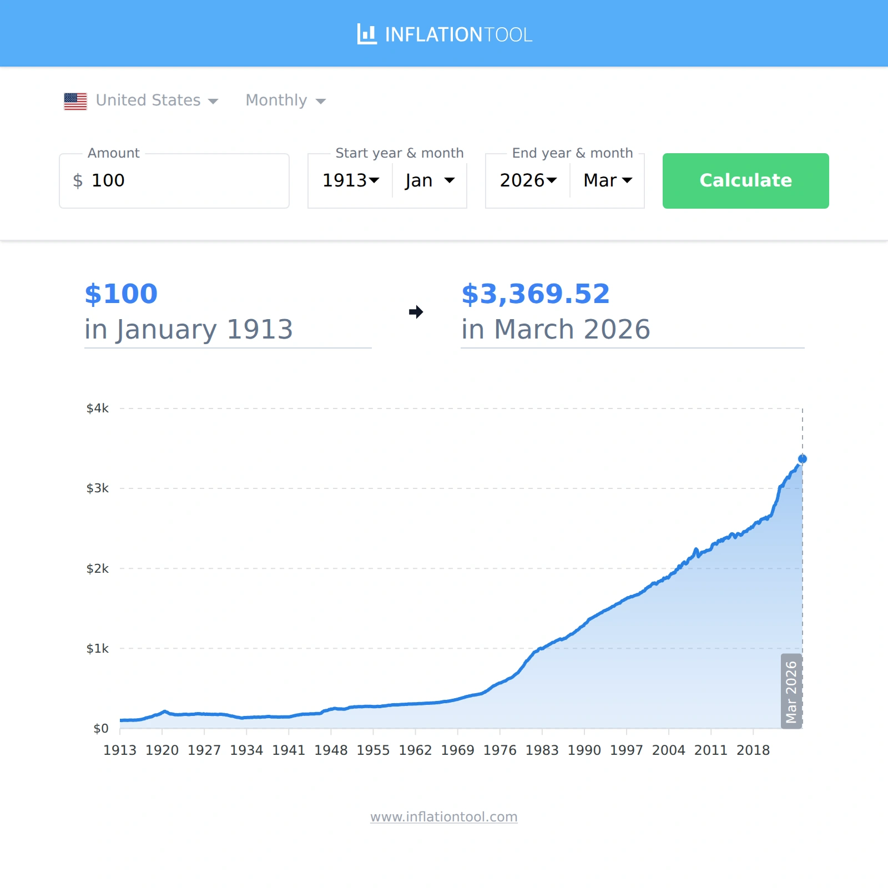Screen dimensions: 888x888
Task: Expand the start month Jan dropdown
Action: (x=430, y=181)
